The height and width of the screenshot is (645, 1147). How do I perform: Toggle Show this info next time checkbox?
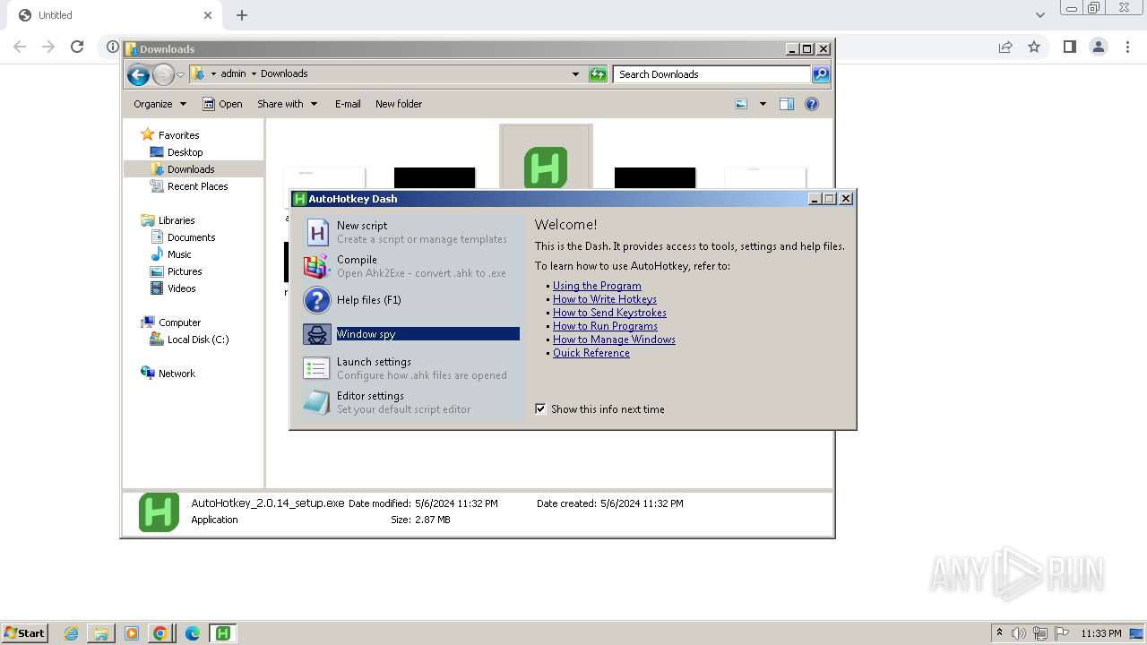[x=540, y=408]
